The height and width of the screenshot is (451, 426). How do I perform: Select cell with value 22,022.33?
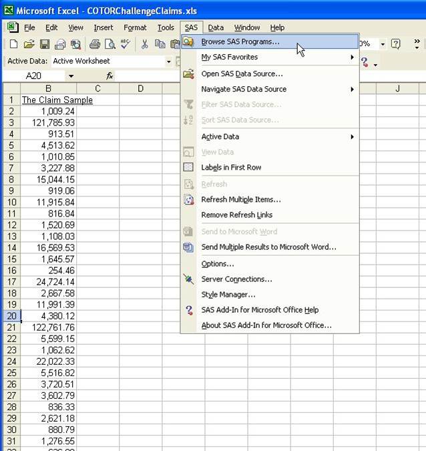click(48, 361)
